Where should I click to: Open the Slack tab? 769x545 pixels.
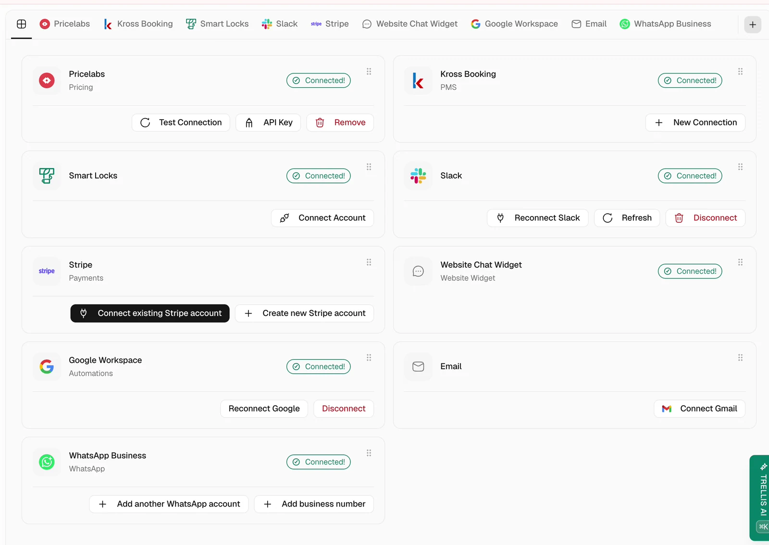(x=279, y=24)
